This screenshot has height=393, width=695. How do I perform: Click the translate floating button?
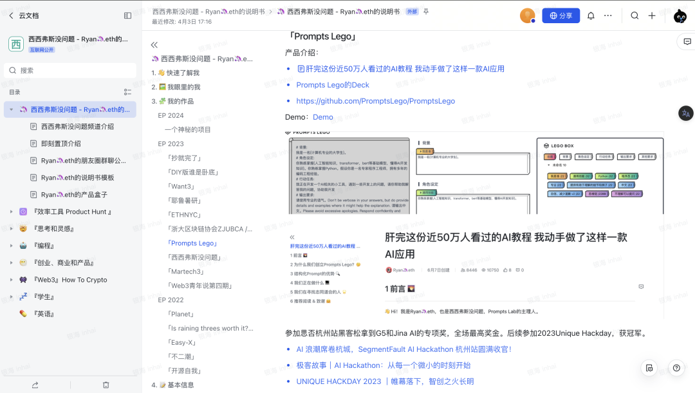click(x=686, y=113)
